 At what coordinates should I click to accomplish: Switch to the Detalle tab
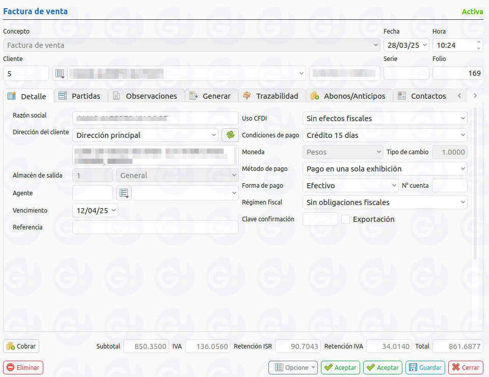tap(29, 96)
